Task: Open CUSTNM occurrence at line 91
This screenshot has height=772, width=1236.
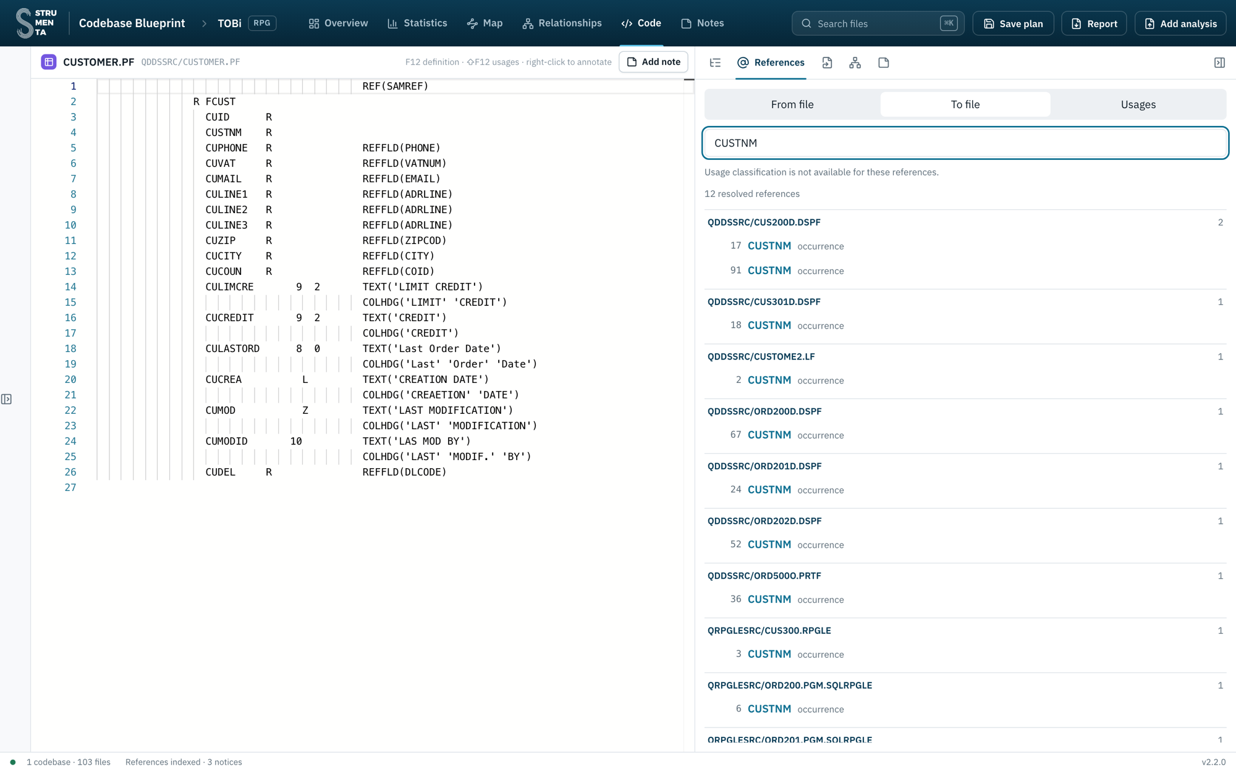Action: coord(965,271)
